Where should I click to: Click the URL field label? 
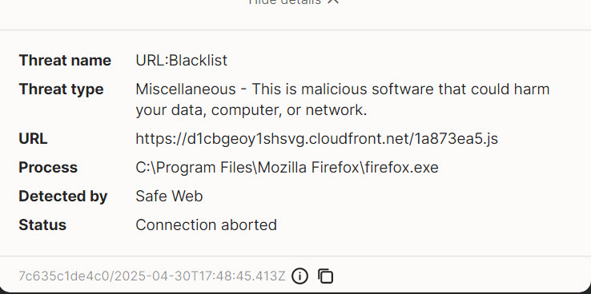33,139
